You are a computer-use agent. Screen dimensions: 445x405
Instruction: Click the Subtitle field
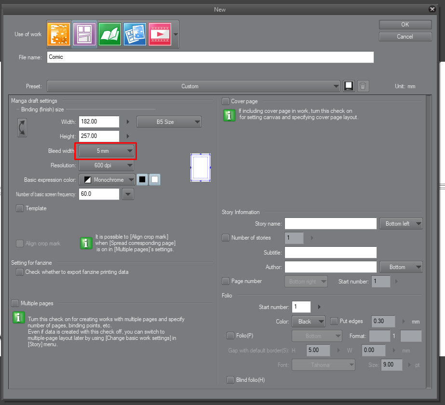click(x=331, y=253)
